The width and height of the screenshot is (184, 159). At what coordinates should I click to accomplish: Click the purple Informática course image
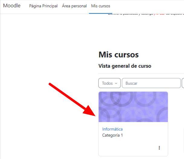pos(133,107)
